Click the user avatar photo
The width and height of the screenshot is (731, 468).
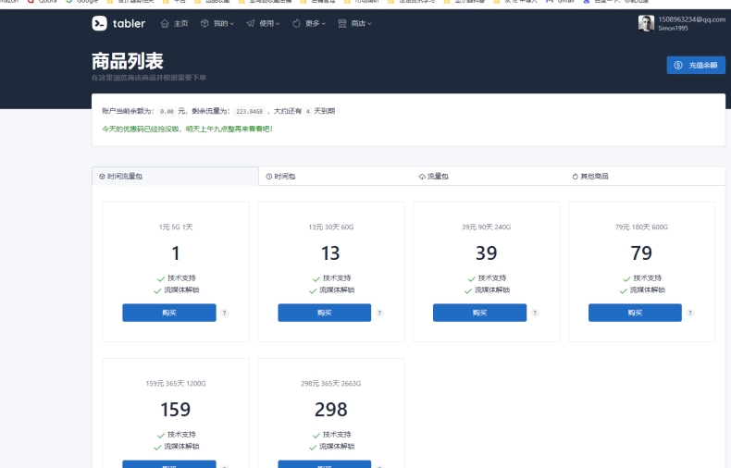point(646,23)
